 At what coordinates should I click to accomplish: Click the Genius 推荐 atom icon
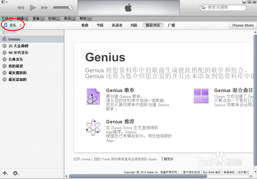click(93, 128)
